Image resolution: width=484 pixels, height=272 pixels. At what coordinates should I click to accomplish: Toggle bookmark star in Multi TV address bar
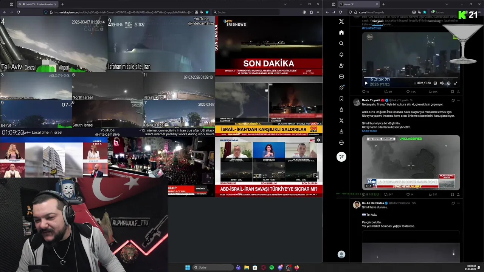pos(207,12)
